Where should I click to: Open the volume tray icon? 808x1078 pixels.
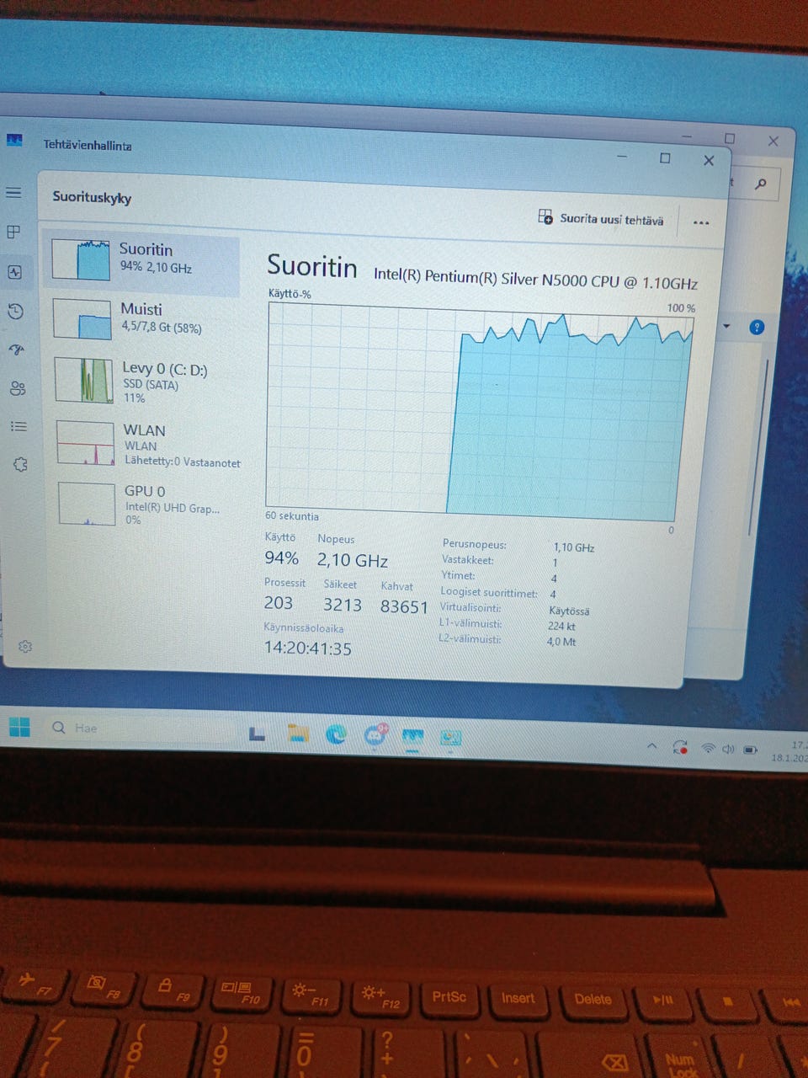click(728, 749)
